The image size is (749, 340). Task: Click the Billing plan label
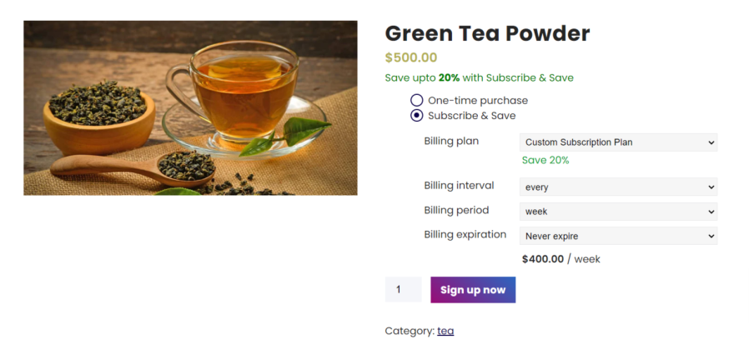click(451, 141)
